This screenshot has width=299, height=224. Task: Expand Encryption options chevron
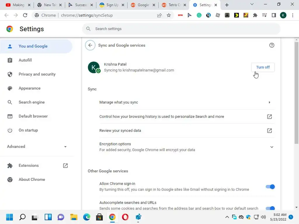(272, 147)
